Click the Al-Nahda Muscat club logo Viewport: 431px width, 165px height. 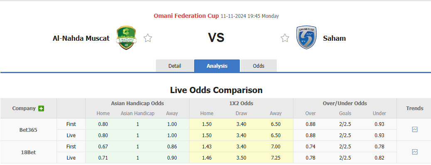[126, 38]
